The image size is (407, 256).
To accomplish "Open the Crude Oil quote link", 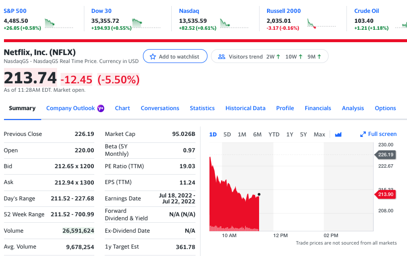I will [x=366, y=11].
